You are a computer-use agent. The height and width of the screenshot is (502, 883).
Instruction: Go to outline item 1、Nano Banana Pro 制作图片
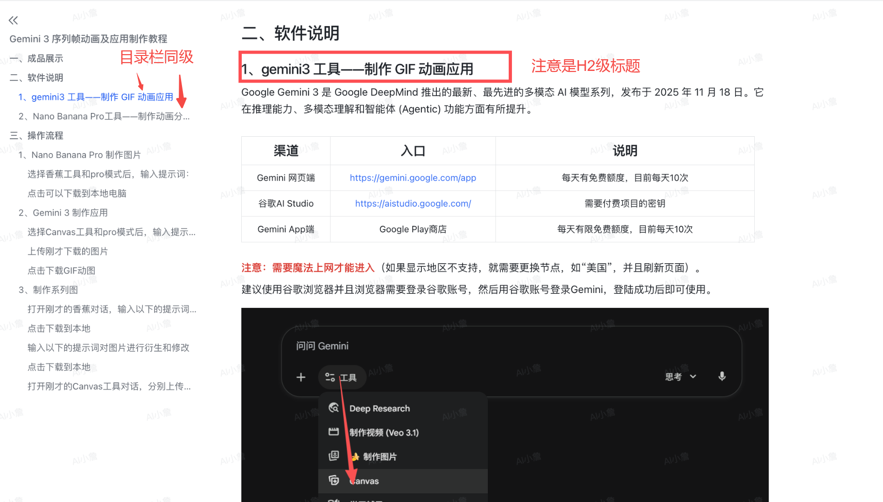coord(79,154)
